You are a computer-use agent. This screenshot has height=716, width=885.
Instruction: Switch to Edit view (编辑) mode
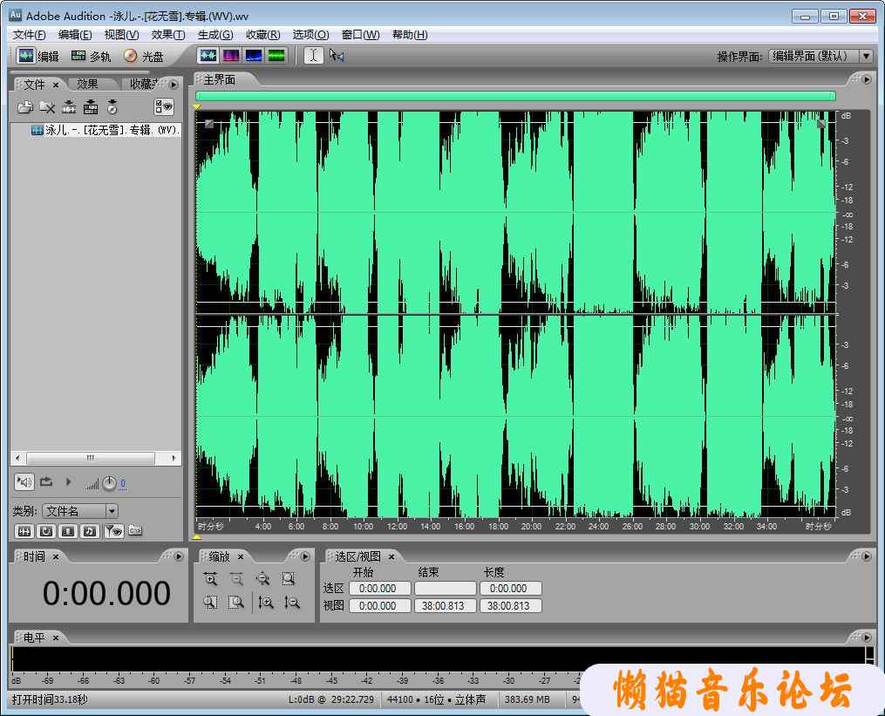pos(37,56)
